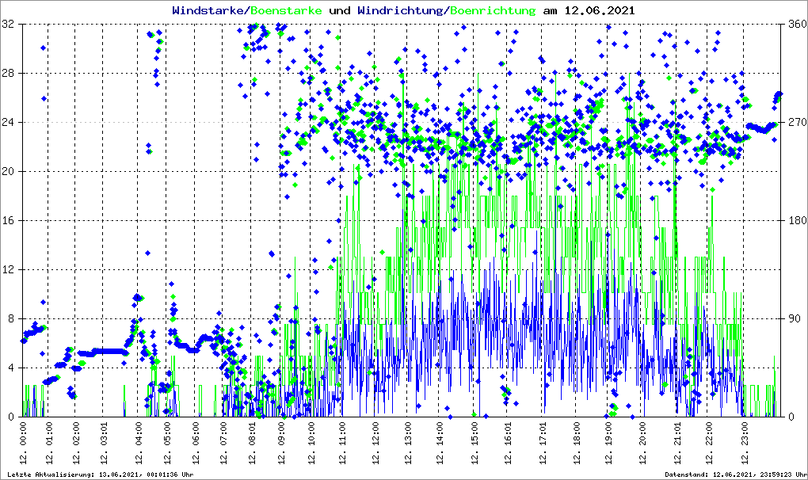The height and width of the screenshot is (480, 808).
Task: Click the date 12.06.2021 in the title
Action: pyautogui.click(x=599, y=11)
